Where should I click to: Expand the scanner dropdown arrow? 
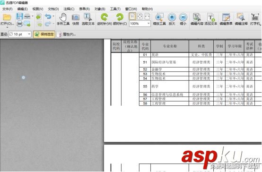33,16
